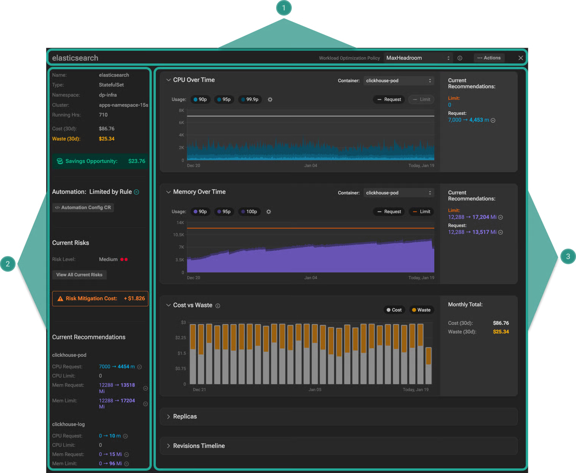
Task: Click the orange memory limit line in chart
Action: [x=310, y=228]
